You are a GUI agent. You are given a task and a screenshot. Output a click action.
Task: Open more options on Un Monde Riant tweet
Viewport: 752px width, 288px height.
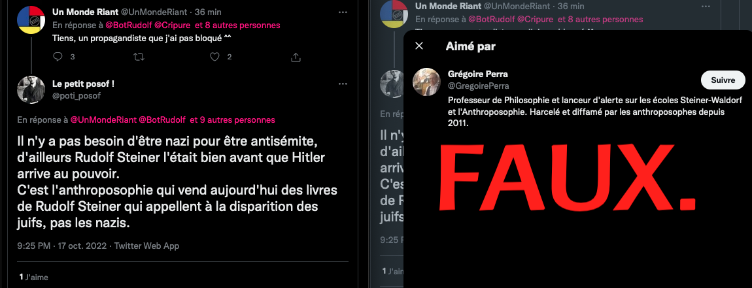(343, 12)
